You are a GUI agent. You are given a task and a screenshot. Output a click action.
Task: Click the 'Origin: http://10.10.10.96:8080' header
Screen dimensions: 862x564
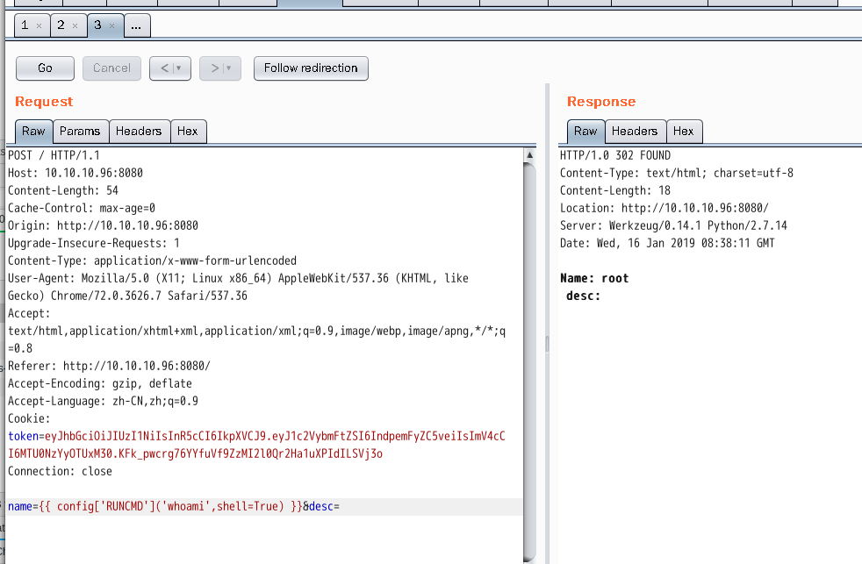click(103, 225)
